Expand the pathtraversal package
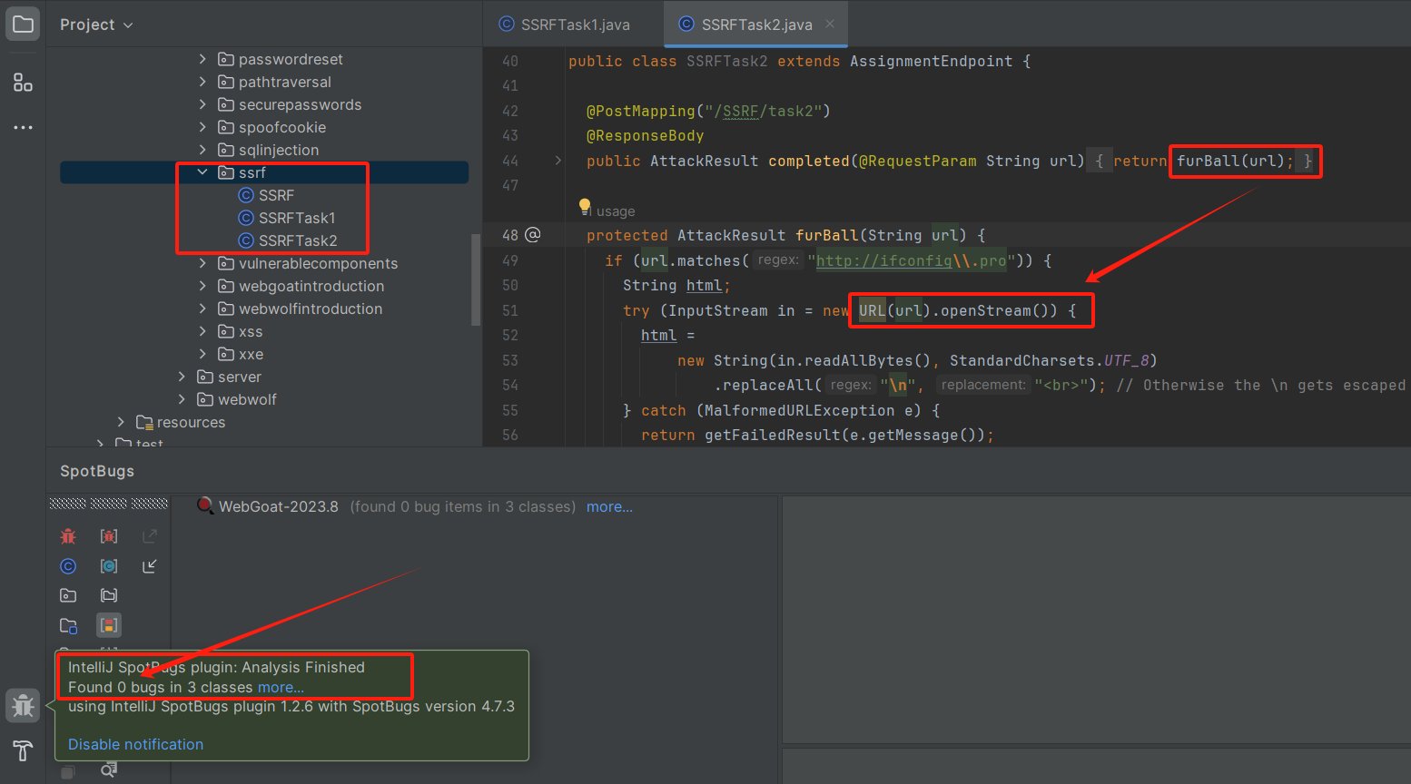This screenshot has width=1411, height=784. pyautogui.click(x=202, y=82)
